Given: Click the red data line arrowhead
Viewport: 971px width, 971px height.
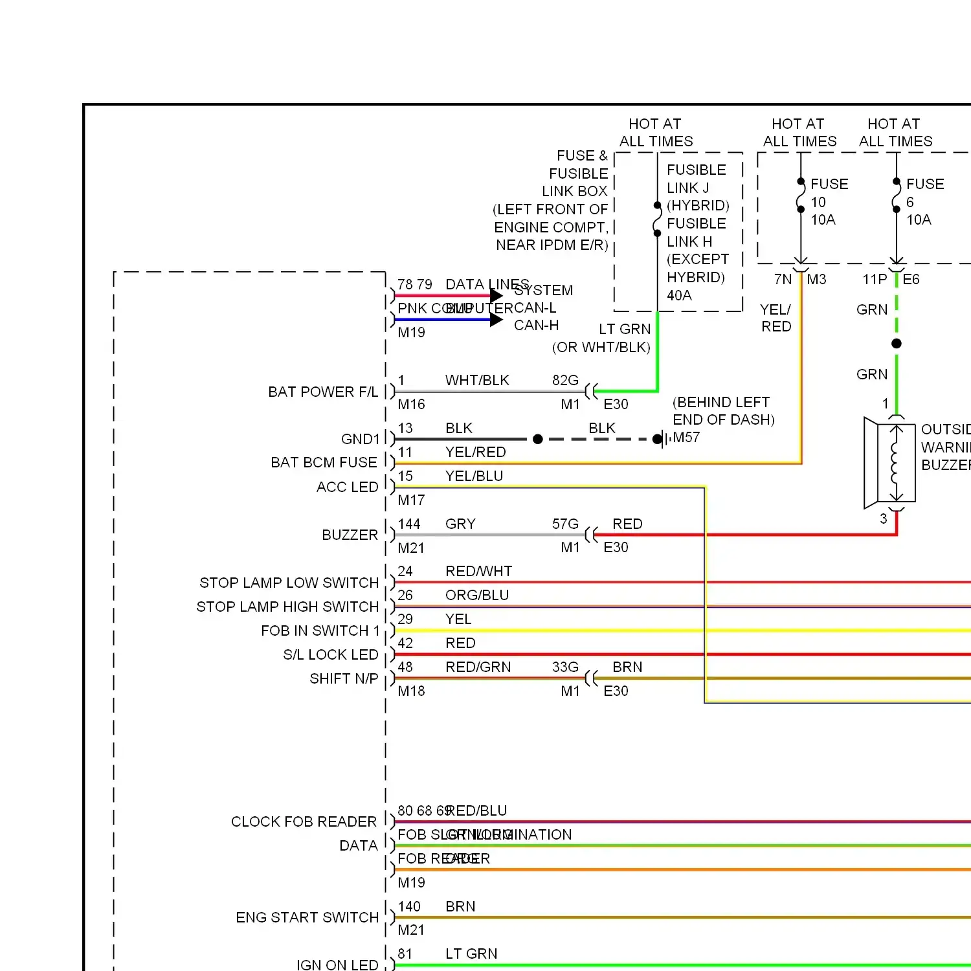Looking at the screenshot, I should point(497,296).
